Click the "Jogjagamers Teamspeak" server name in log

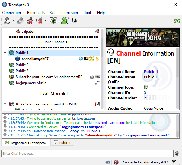click(x=83, y=127)
